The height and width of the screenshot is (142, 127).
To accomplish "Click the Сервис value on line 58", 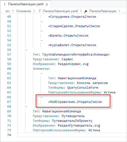I will pyautogui.click(x=67, y=59).
